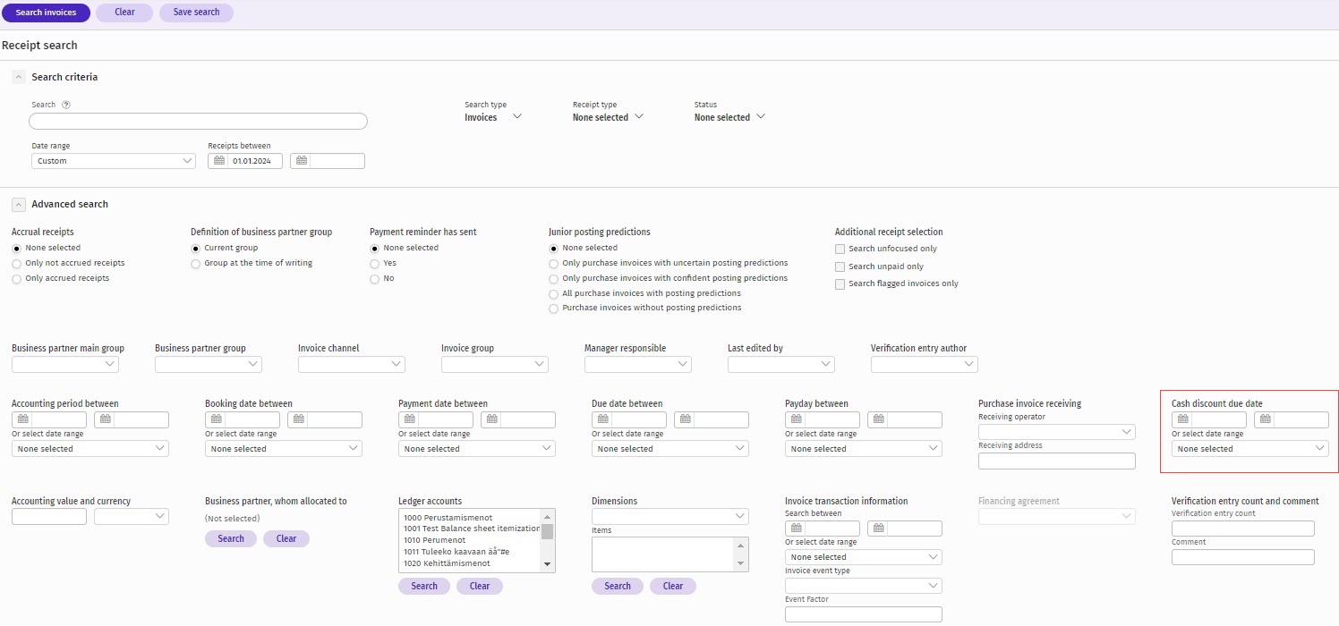Screen dimensions: 1339x626
Task: Open the Last edited by dropdown
Action: pos(781,364)
